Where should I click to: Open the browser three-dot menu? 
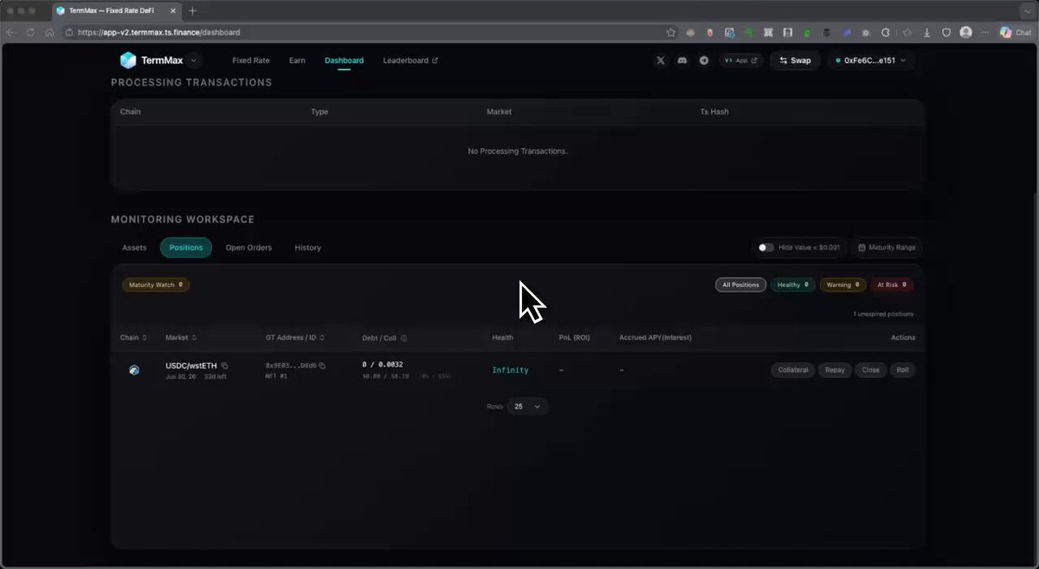[984, 32]
